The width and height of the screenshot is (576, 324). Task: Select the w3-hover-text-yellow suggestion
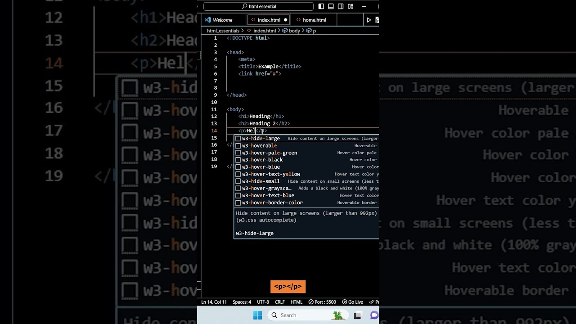coord(306,174)
